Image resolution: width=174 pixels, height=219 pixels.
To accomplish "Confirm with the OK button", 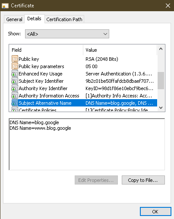I will [155, 212].
